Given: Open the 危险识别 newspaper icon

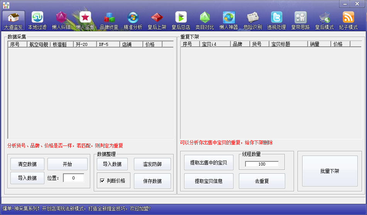Looking at the screenshot, I should coord(252,20).
